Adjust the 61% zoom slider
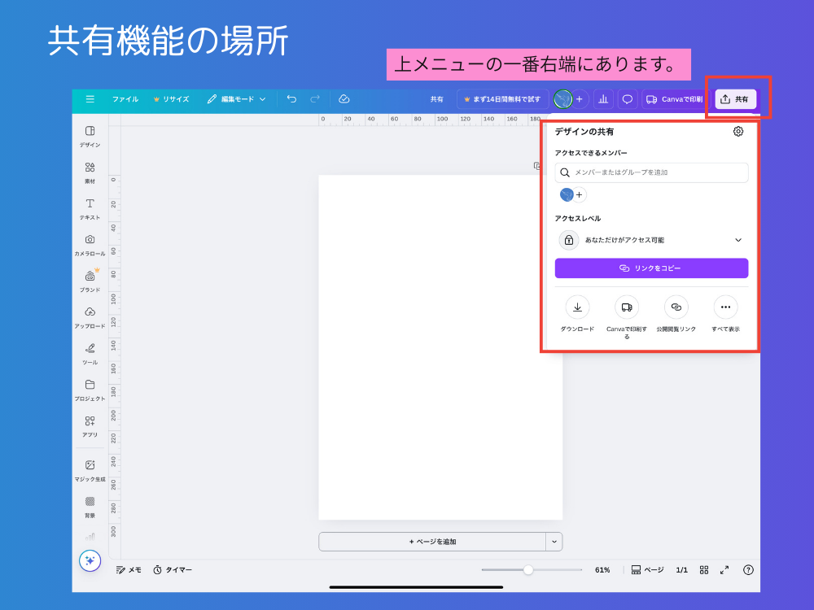This screenshot has height=610, width=814. click(x=530, y=569)
